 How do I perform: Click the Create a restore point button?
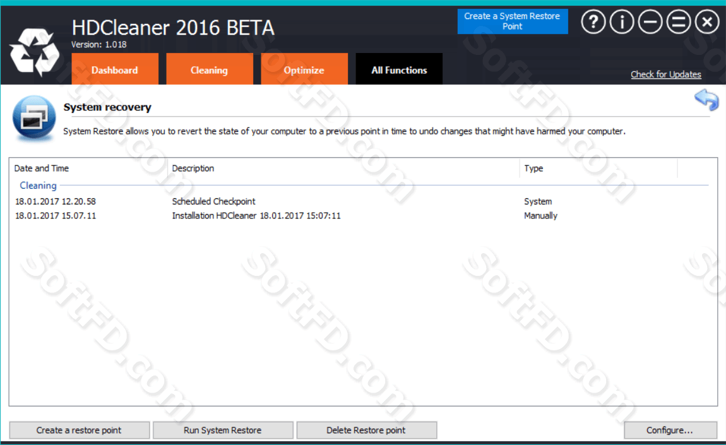click(x=79, y=430)
